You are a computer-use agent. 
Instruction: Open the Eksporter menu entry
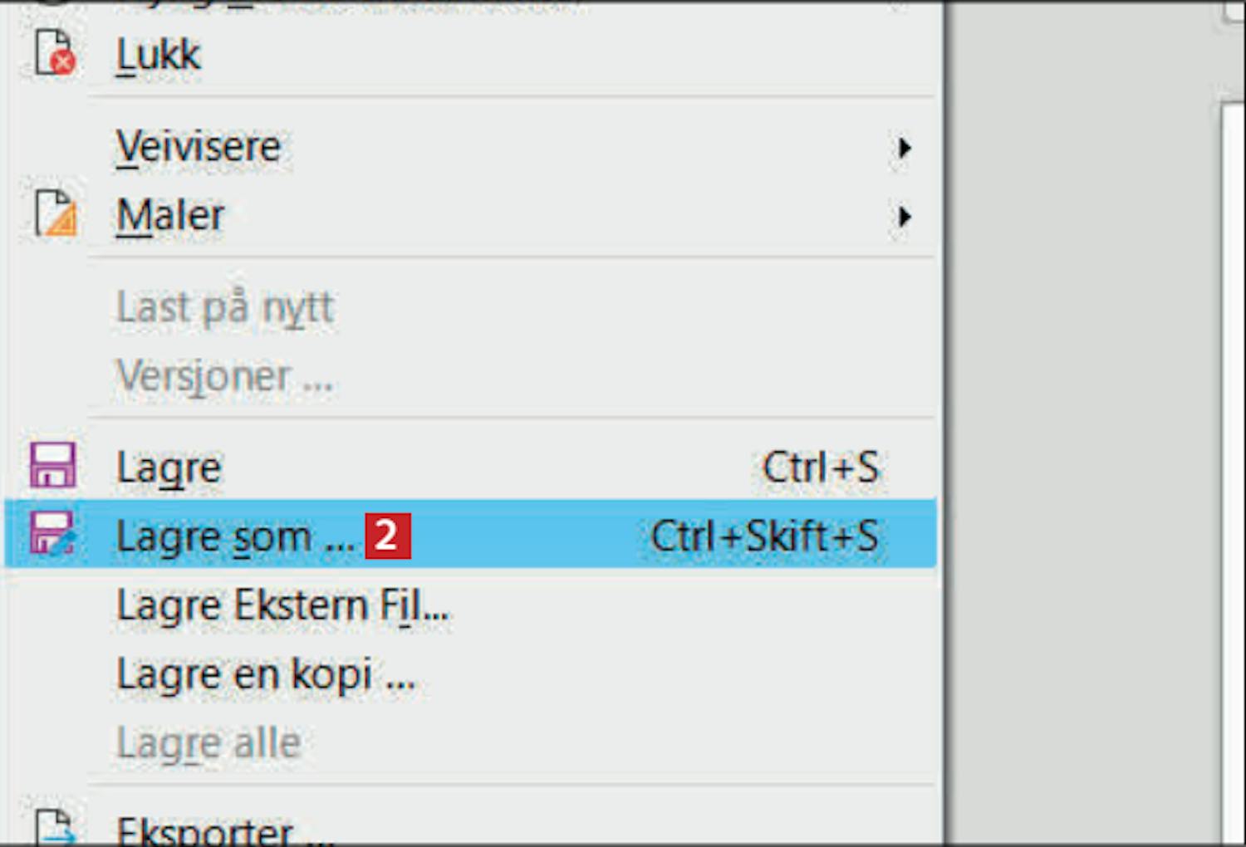470,827
